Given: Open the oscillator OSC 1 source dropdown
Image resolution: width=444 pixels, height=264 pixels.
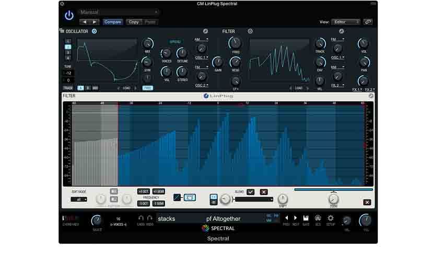Looking at the screenshot, I should (x=202, y=58).
